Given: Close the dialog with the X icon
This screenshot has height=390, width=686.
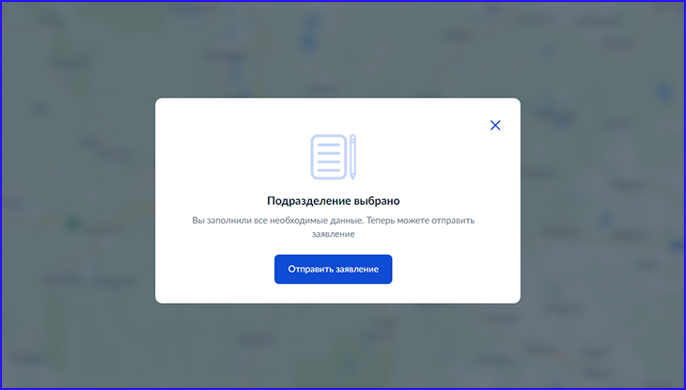Looking at the screenshot, I should point(495,125).
